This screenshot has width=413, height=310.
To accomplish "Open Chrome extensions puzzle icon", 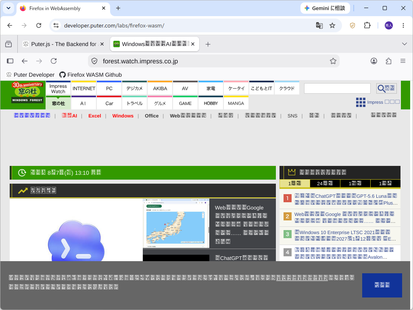I will 367,25.
